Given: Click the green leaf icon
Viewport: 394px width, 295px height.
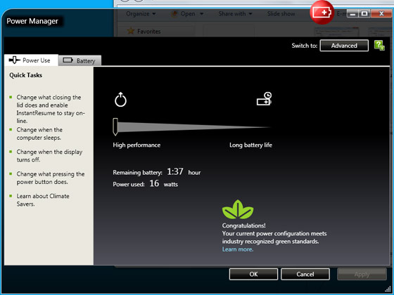Looking at the screenshot, I should [x=238, y=209].
